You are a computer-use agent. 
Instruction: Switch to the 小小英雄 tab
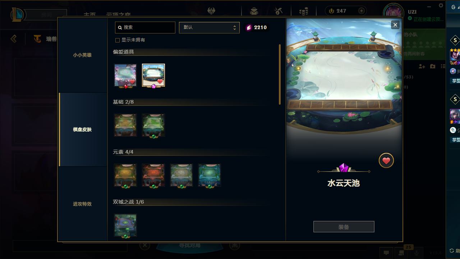82,55
